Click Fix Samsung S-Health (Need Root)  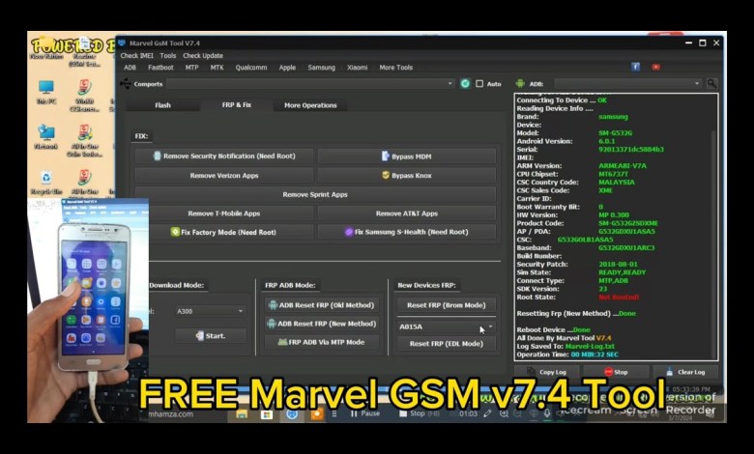(407, 232)
